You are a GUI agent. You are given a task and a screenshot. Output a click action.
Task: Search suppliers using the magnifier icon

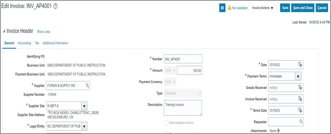tap(88, 86)
